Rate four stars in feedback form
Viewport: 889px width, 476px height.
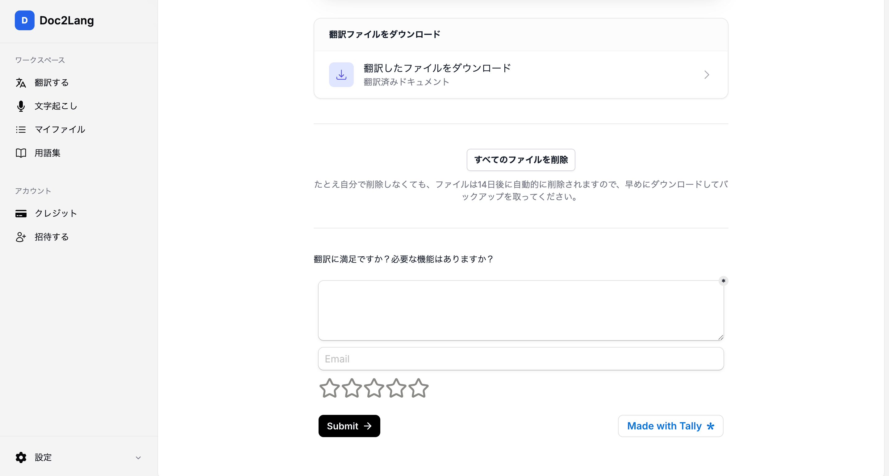point(396,388)
